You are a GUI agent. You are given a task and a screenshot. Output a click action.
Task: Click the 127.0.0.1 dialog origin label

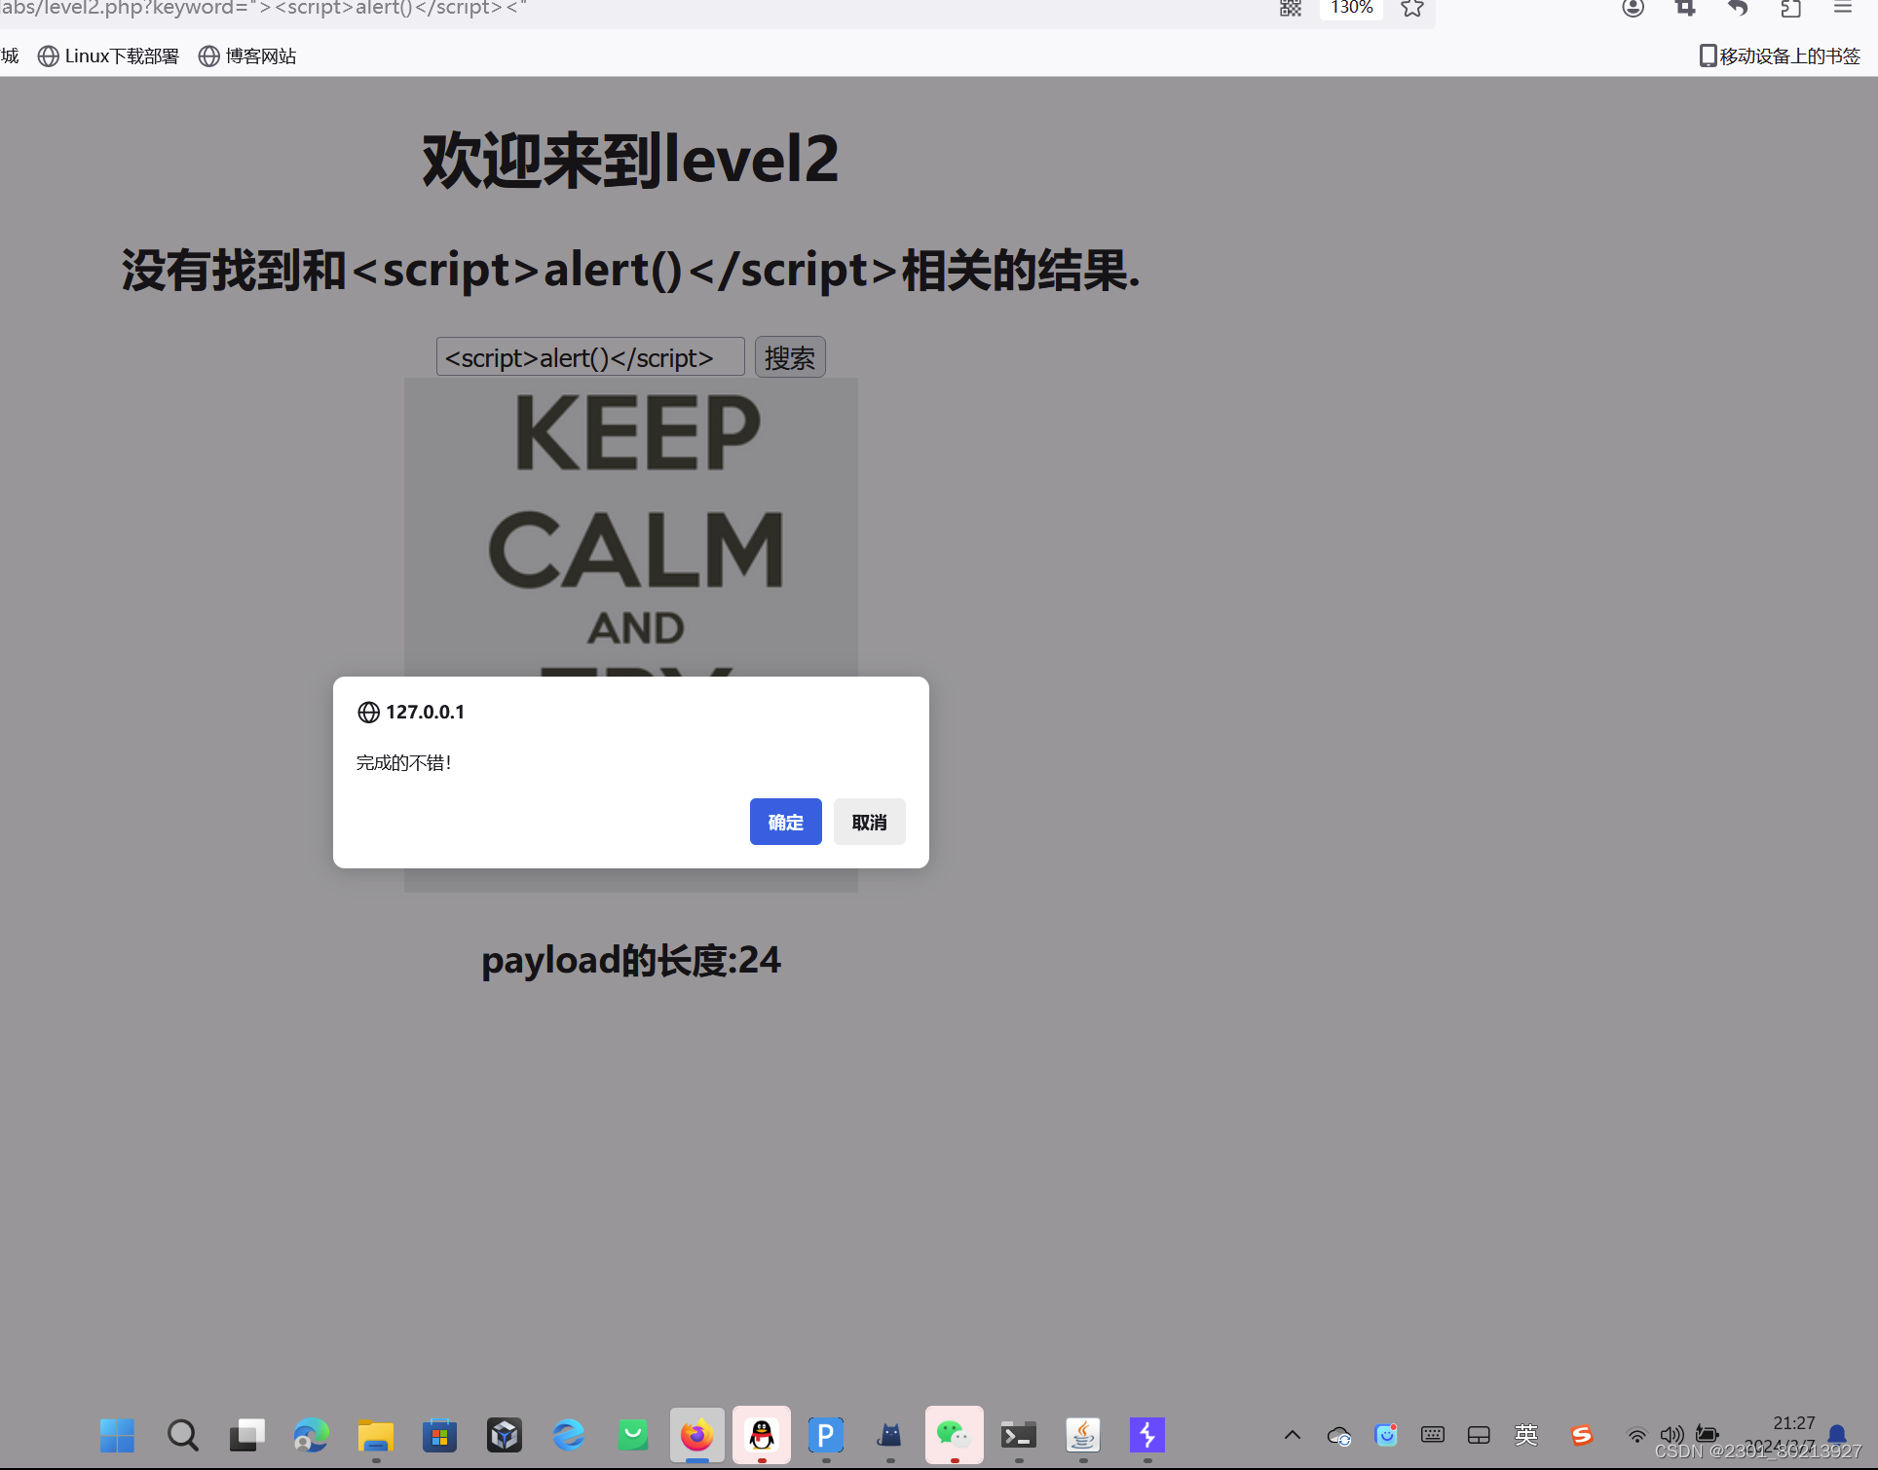pos(425,712)
